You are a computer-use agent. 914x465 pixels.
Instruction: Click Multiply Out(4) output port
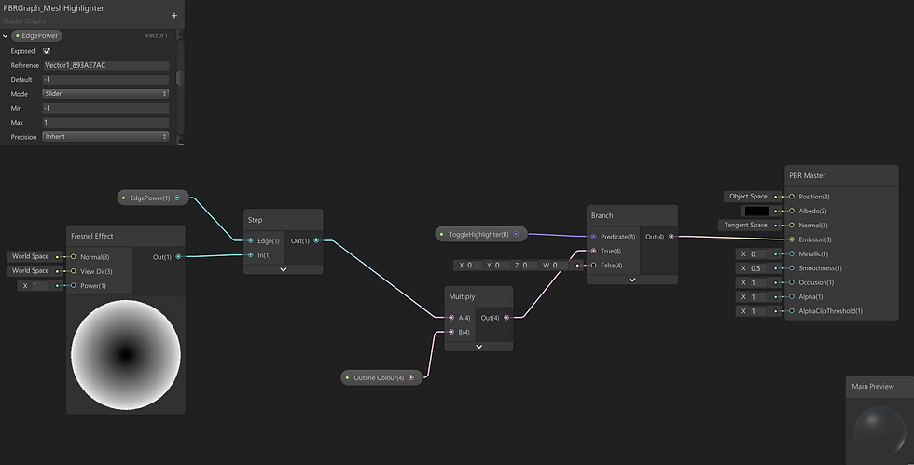(x=506, y=318)
